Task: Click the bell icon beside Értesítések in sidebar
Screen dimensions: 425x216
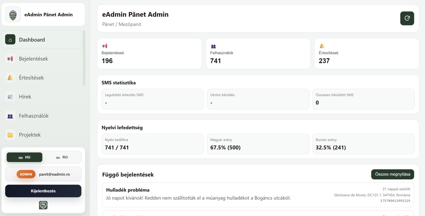Action: pos(10,78)
